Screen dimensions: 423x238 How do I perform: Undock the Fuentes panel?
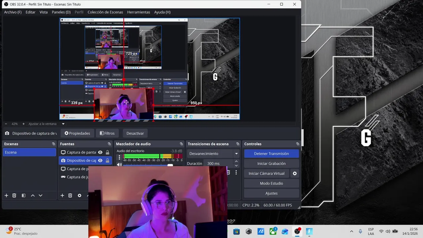[109, 144]
